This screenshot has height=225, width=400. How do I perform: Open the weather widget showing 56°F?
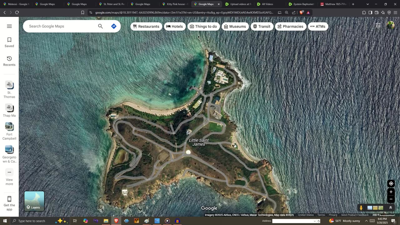tap(344, 221)
